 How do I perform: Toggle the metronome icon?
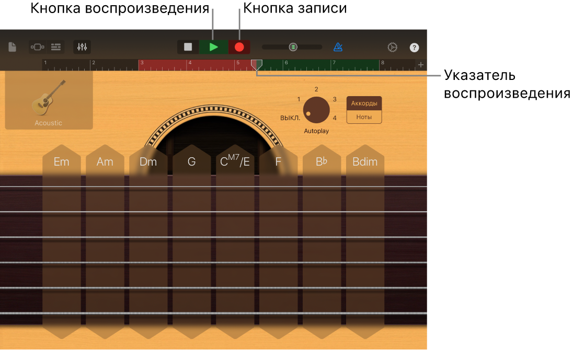pos(338,47)
